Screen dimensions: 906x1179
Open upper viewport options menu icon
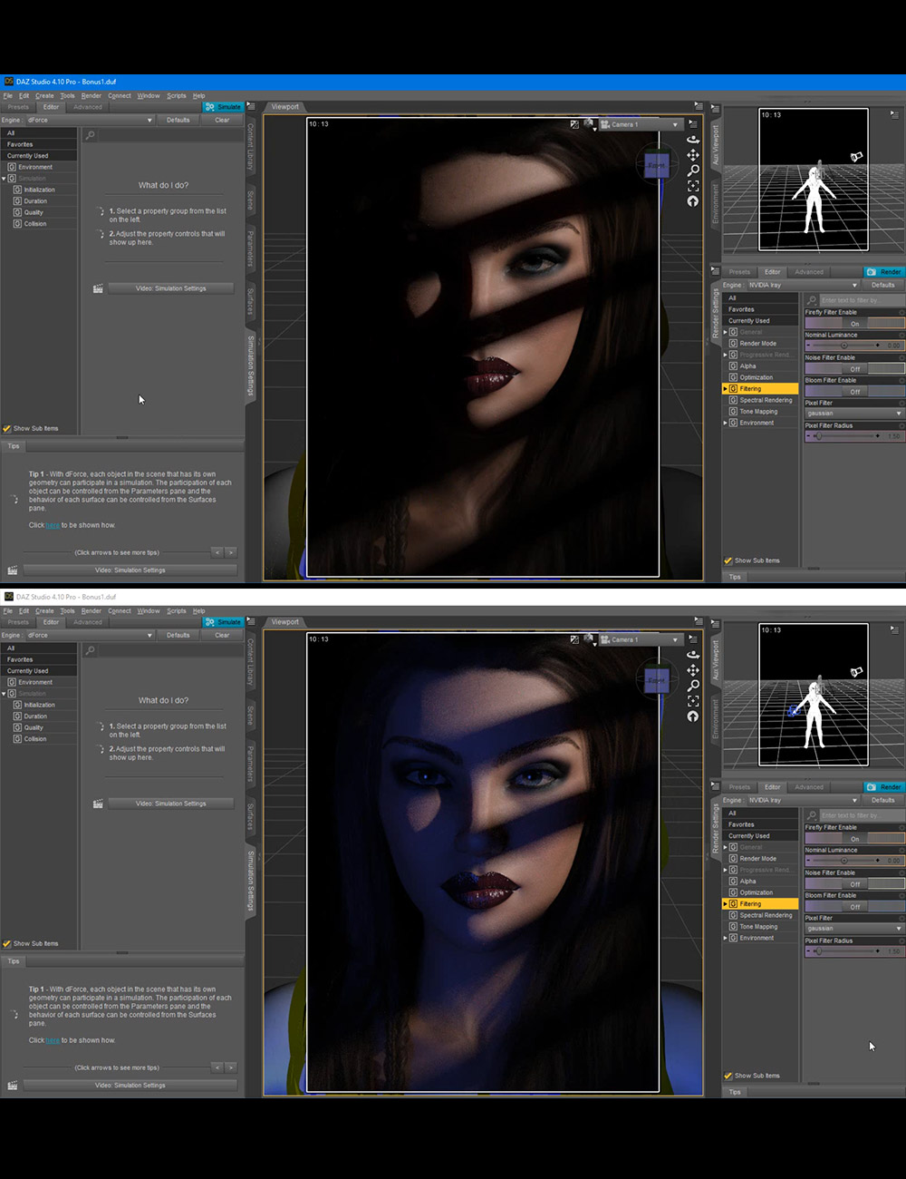tap(694, 123)
